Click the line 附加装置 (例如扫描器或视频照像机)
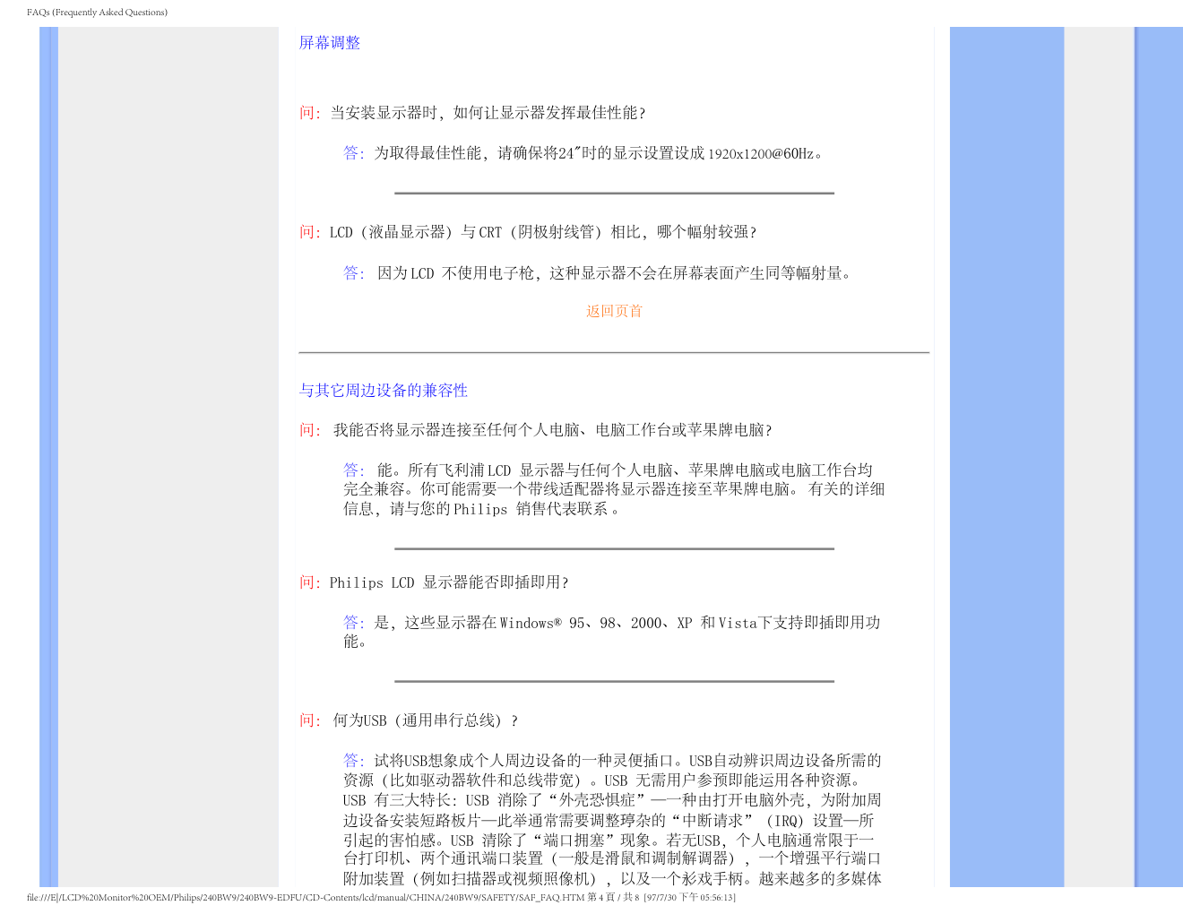 click(612, 878)
